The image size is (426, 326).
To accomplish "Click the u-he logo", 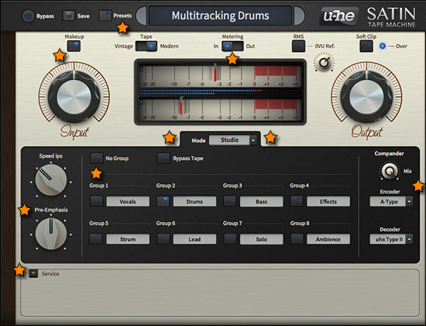I will [x=339, y=16].
